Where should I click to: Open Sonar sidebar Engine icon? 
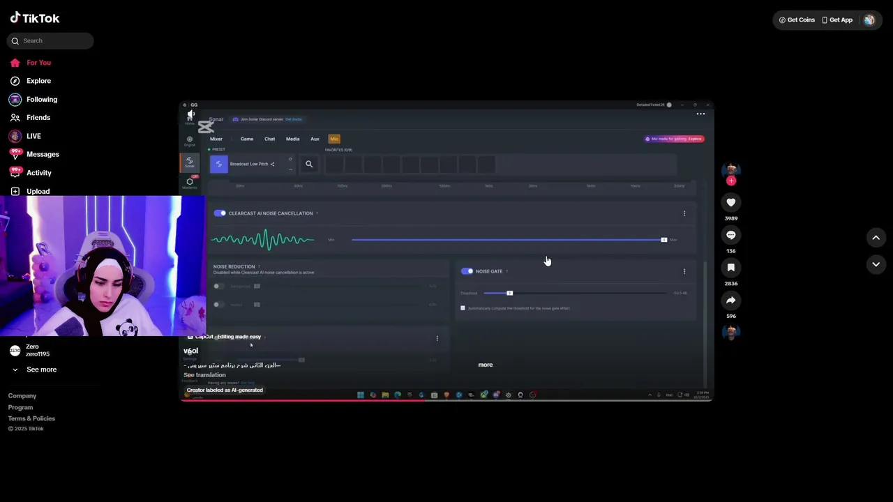pos(190,141)
